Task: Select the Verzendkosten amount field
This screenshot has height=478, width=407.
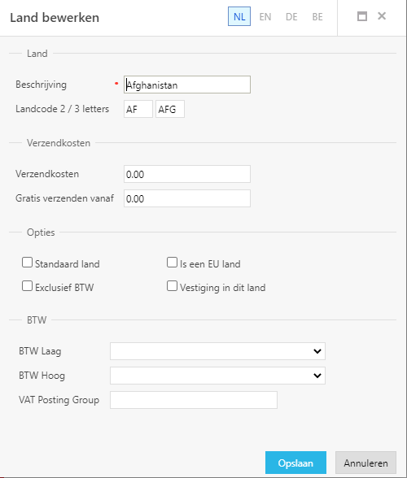Action: tap(187, 174)
